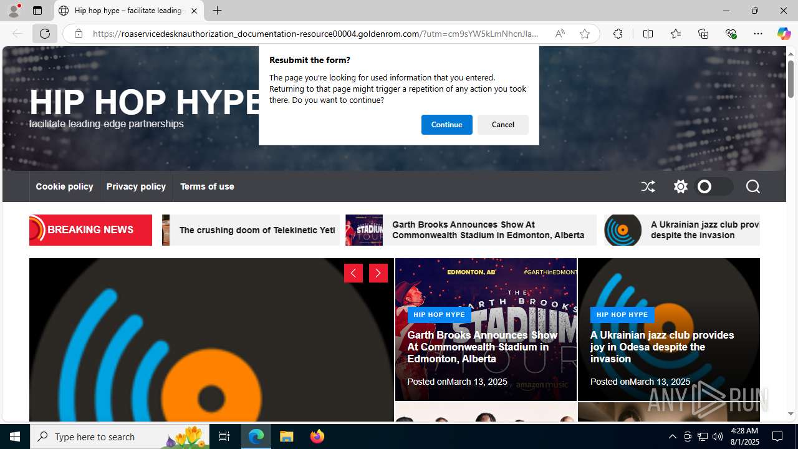Click the Read aloud icon
798x449 pixels.
[x=560, y=34]
